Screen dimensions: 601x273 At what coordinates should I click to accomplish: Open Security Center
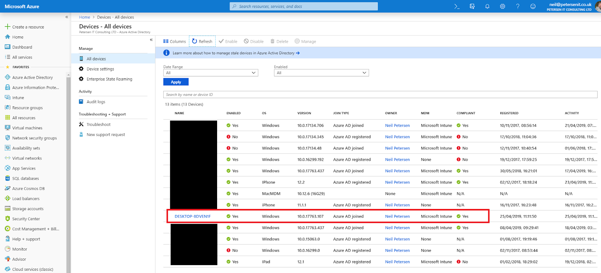coord(22,219)
